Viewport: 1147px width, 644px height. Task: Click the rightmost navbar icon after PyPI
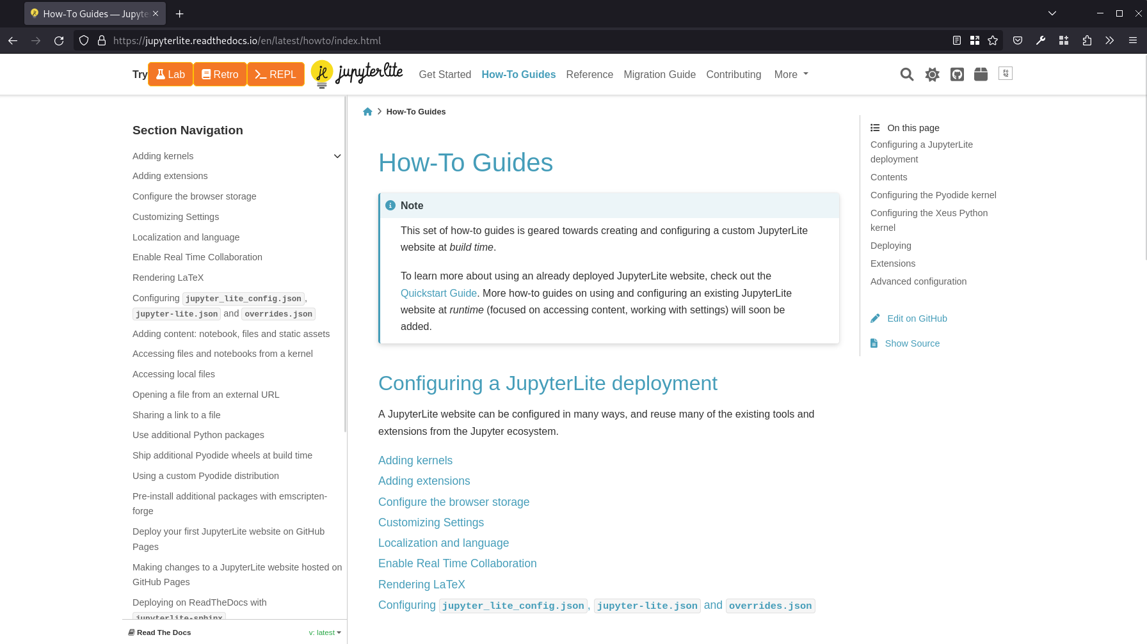click(x=1006, y=74)
